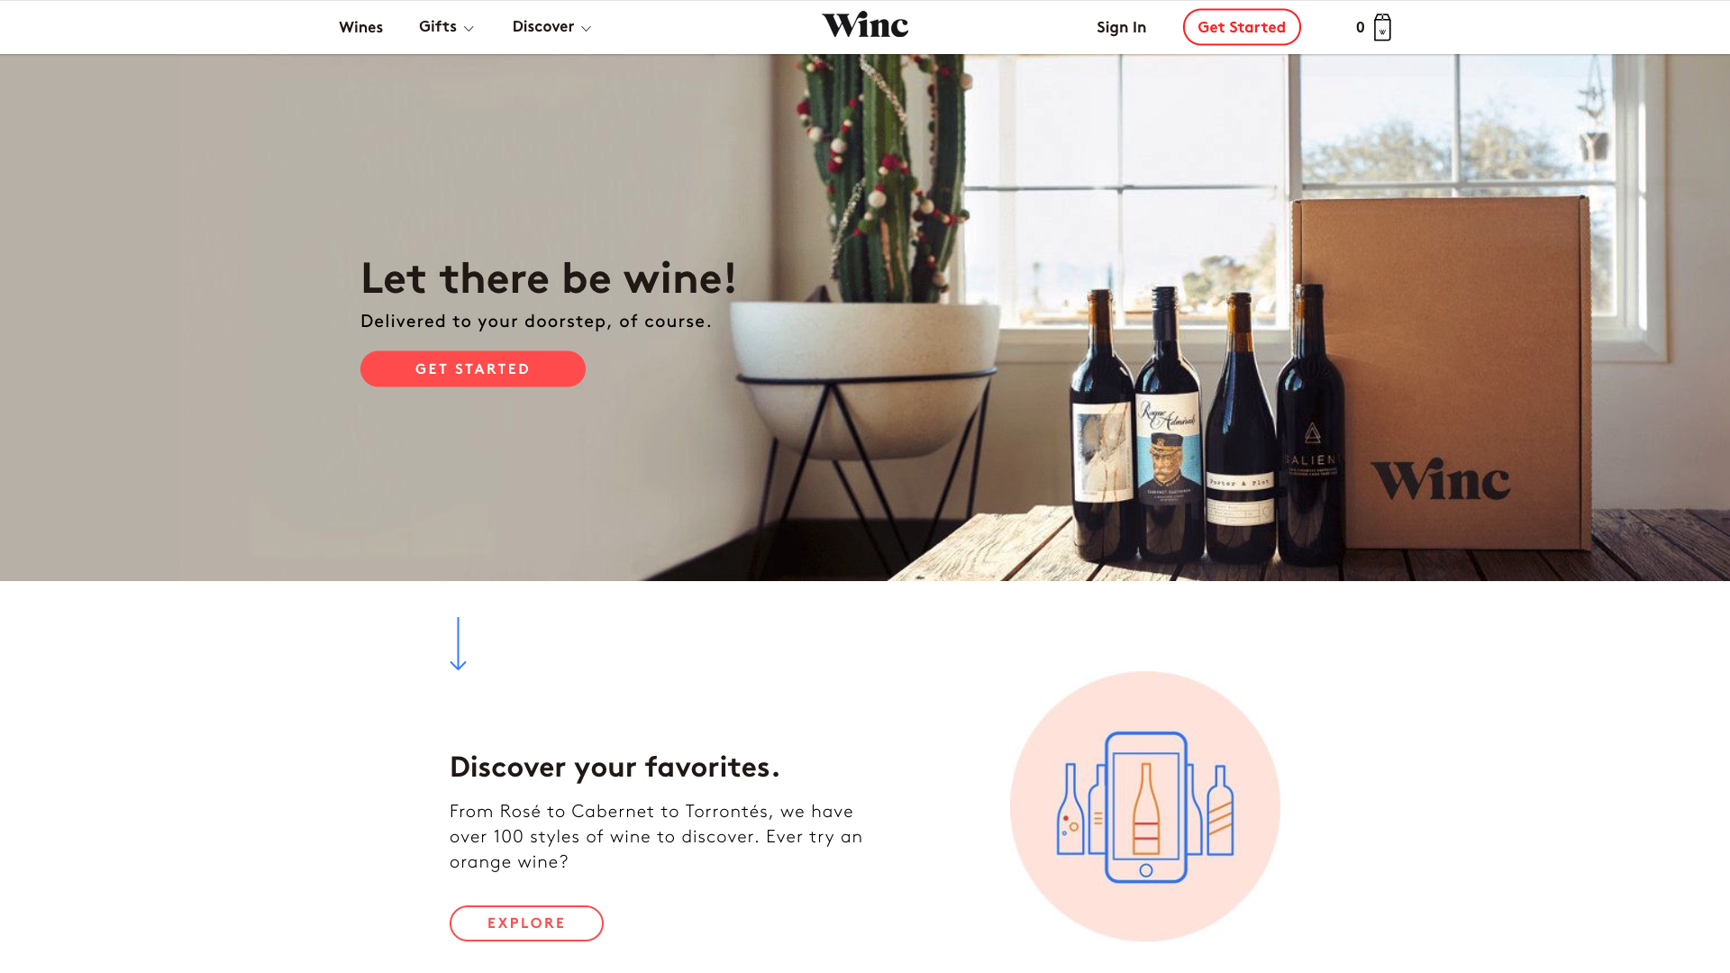This screenshot has height=973, width=1730.
Task: Click the outlined Get Started header button
Action: 1242,27
